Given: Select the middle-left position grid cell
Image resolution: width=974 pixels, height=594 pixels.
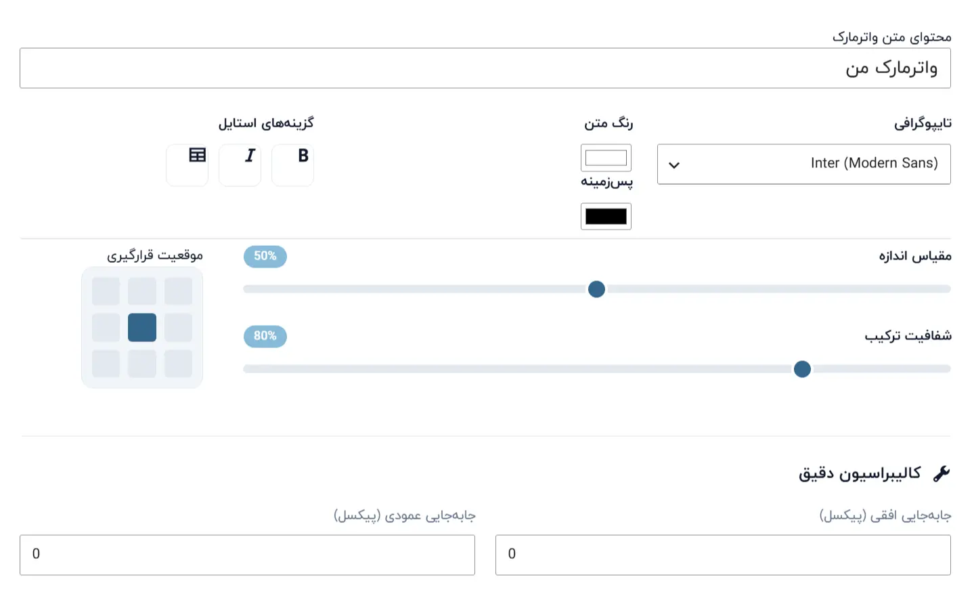Looking at the screenshot, I should [106, 327].
